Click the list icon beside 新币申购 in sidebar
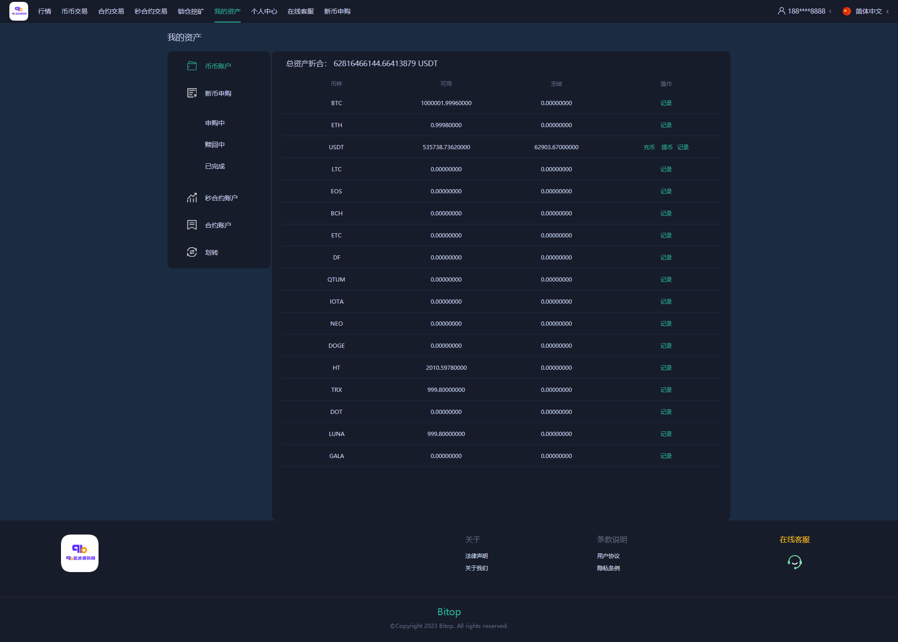Image resolution: width=898 pixels, height=642 pixels. coord(192,93)
